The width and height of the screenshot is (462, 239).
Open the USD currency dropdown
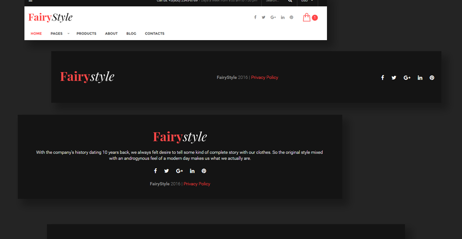tap(307, 1)
